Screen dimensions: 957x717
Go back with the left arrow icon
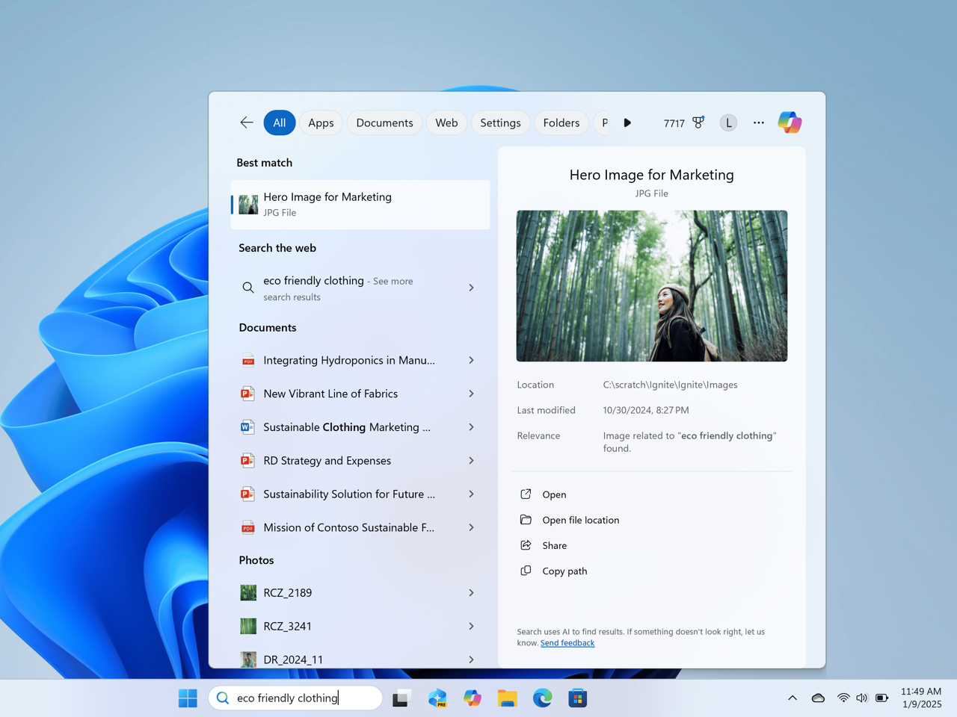247,122
